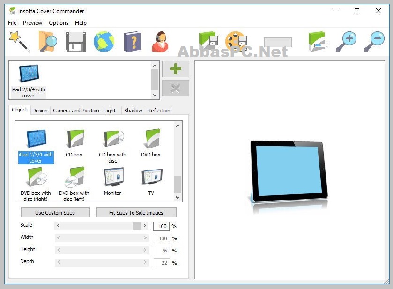Image resolution: width=393 pixels, height=289 pixels.
Task: Click top list scrollbar down arrow
Action: click(x=155, y=95)
